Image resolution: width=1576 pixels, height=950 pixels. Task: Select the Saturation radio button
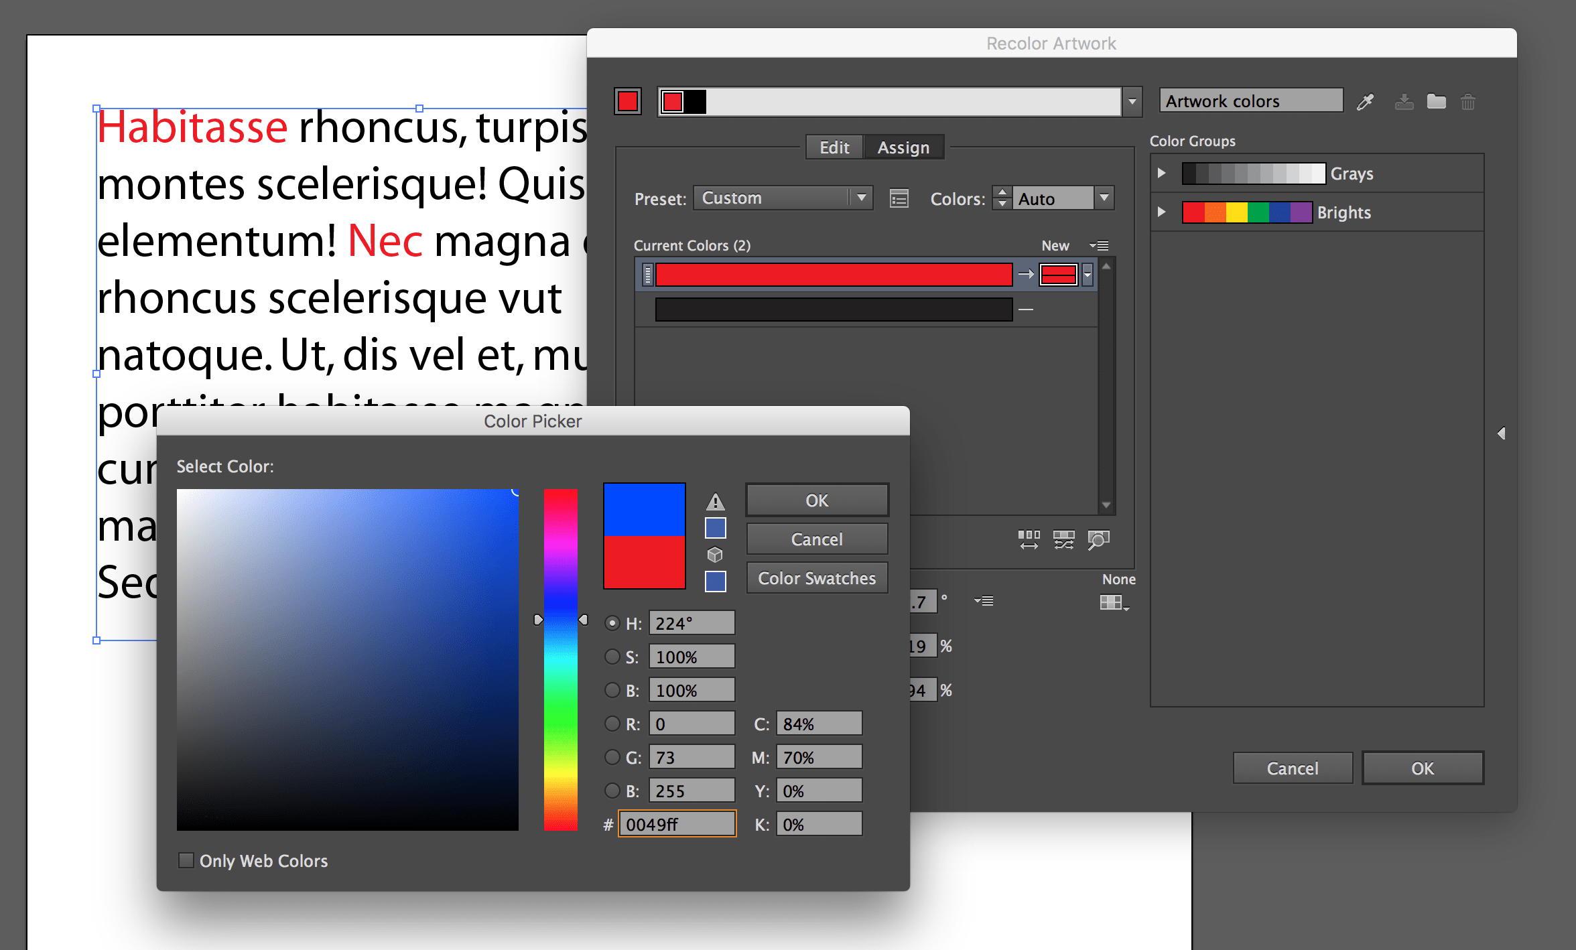(612, 657)
